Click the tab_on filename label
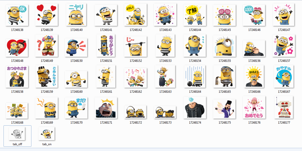 pos(47,144)
